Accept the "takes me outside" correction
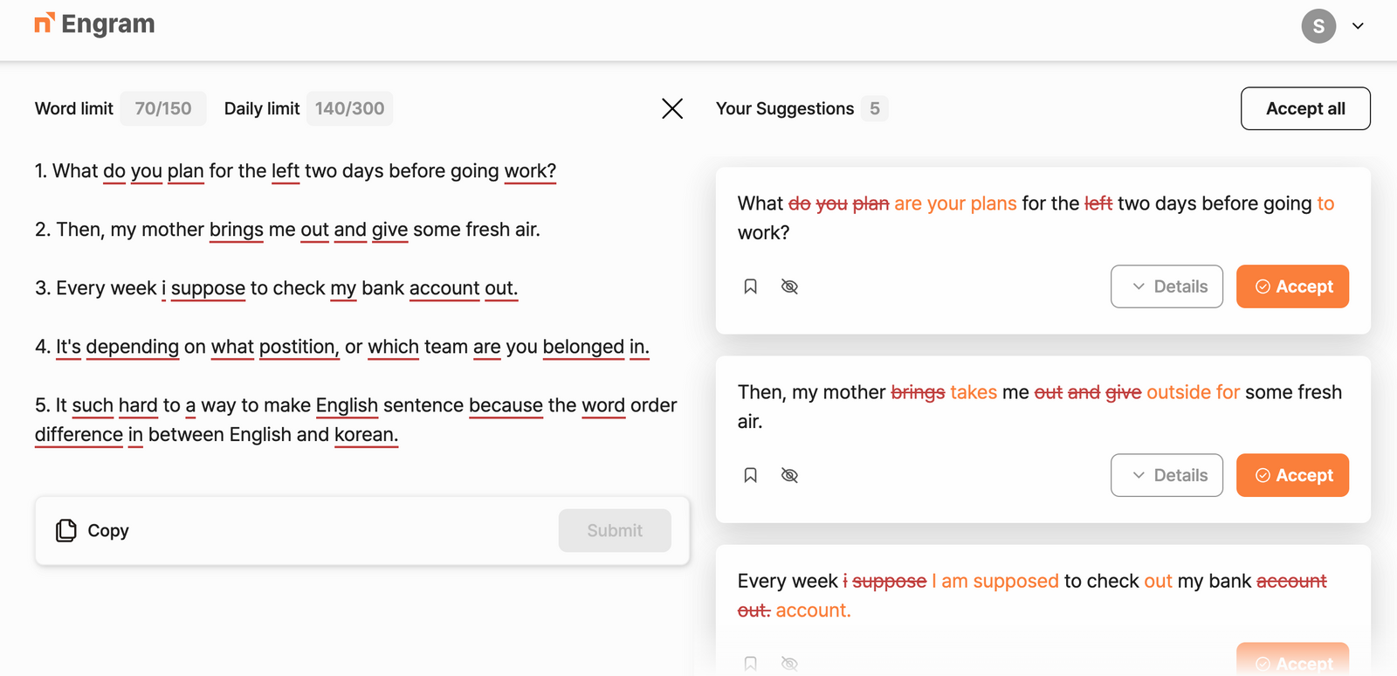This screenshot has width=1397, height=676. tap(1292, 474)
